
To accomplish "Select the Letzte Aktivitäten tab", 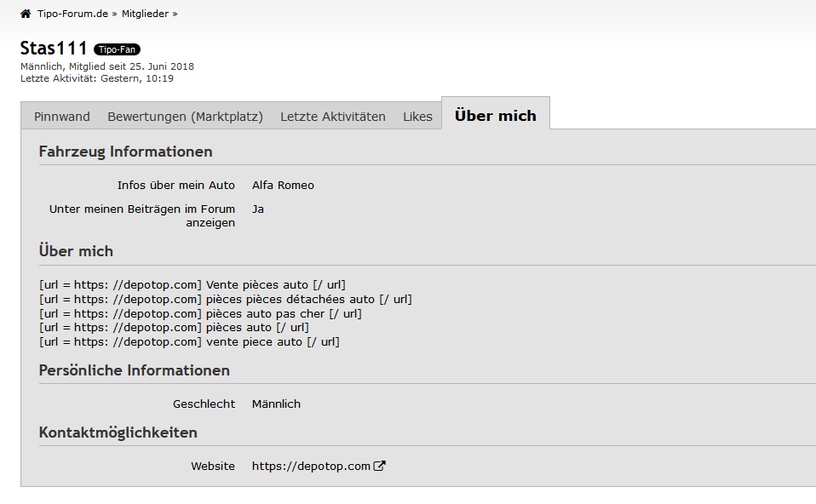I will click(x=332, y=117).
